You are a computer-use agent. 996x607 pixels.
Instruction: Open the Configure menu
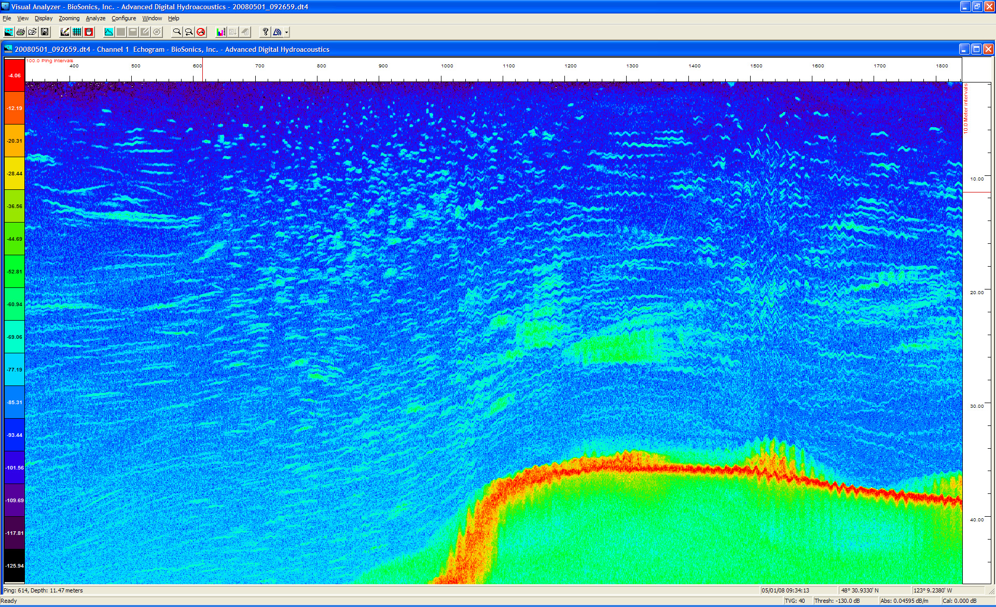[x=123, y=18]
